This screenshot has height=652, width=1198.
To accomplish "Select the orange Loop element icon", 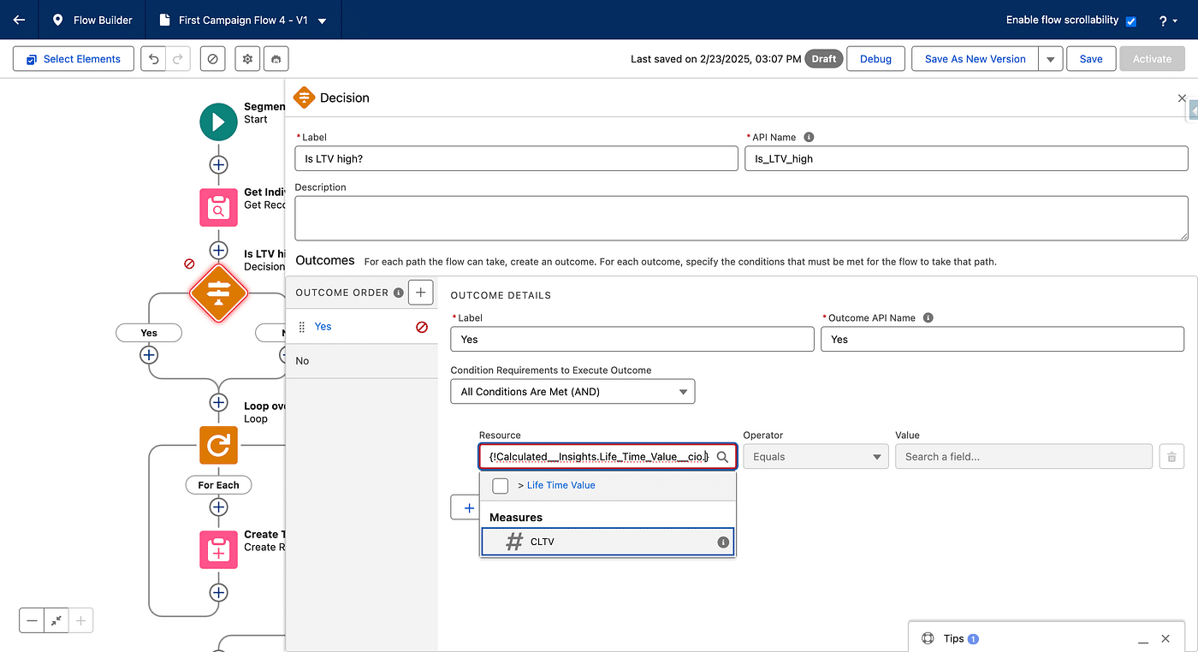I will pos(218,445).
